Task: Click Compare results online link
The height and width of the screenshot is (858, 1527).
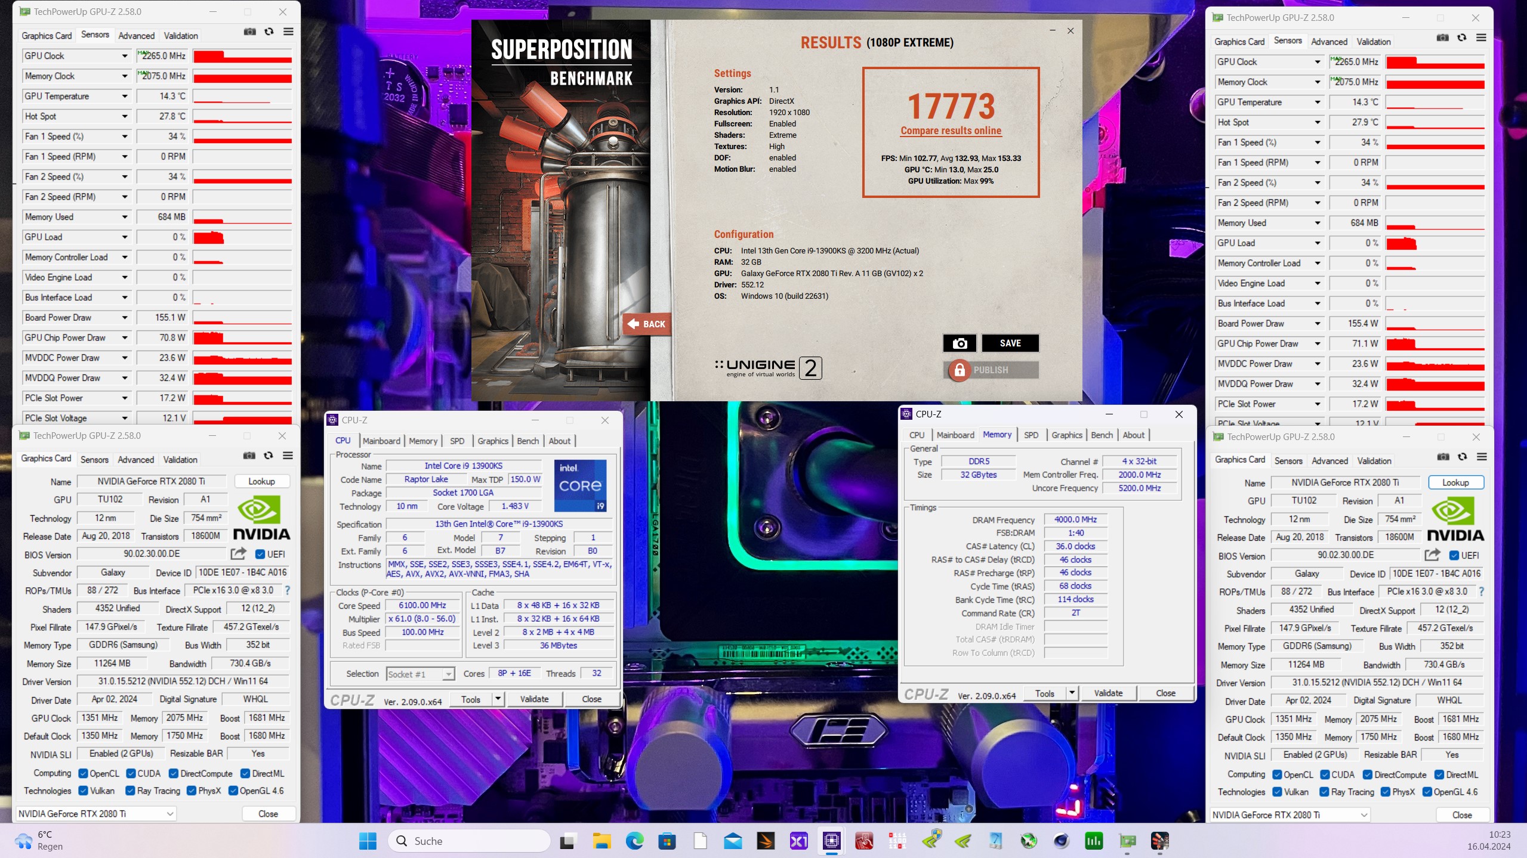Action: click(951, 131)
